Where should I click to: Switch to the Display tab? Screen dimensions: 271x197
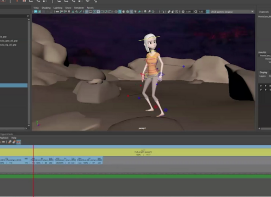point(263,72)
